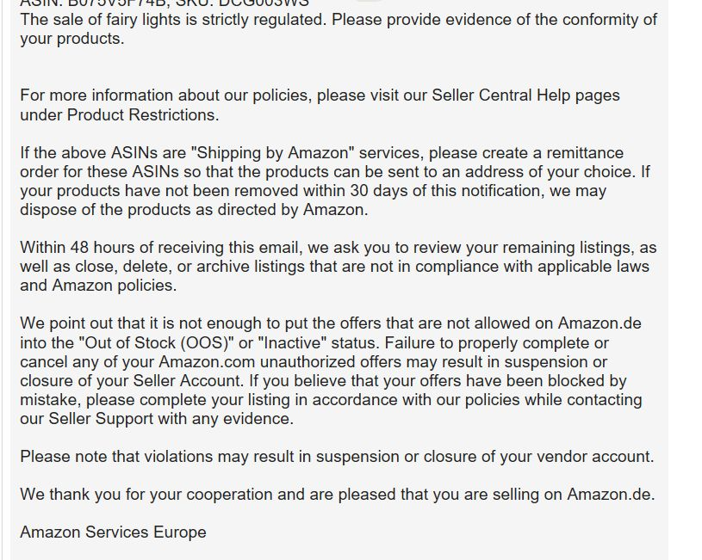Click "We thank you for your cooperation"
702x560 pixels.
(x=146, y=495)
